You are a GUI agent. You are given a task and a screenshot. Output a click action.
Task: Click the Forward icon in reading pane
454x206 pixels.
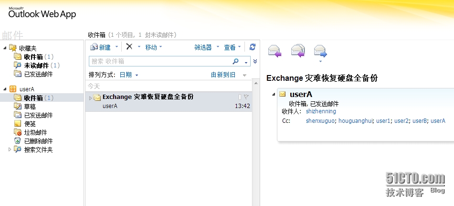click(320, 51)
